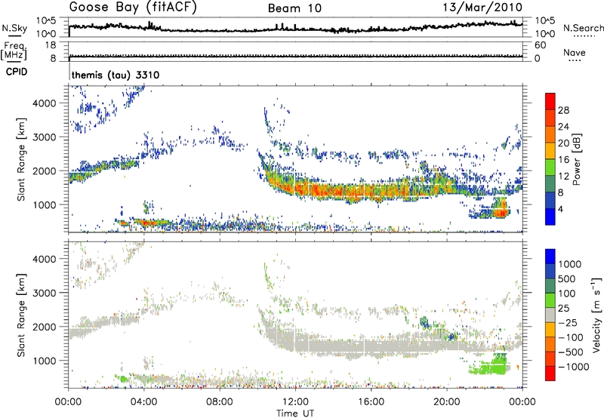Click the "3000" range tick in velocity panel
This screenshot has width=604, height=418.
click(x=44, y=293)
